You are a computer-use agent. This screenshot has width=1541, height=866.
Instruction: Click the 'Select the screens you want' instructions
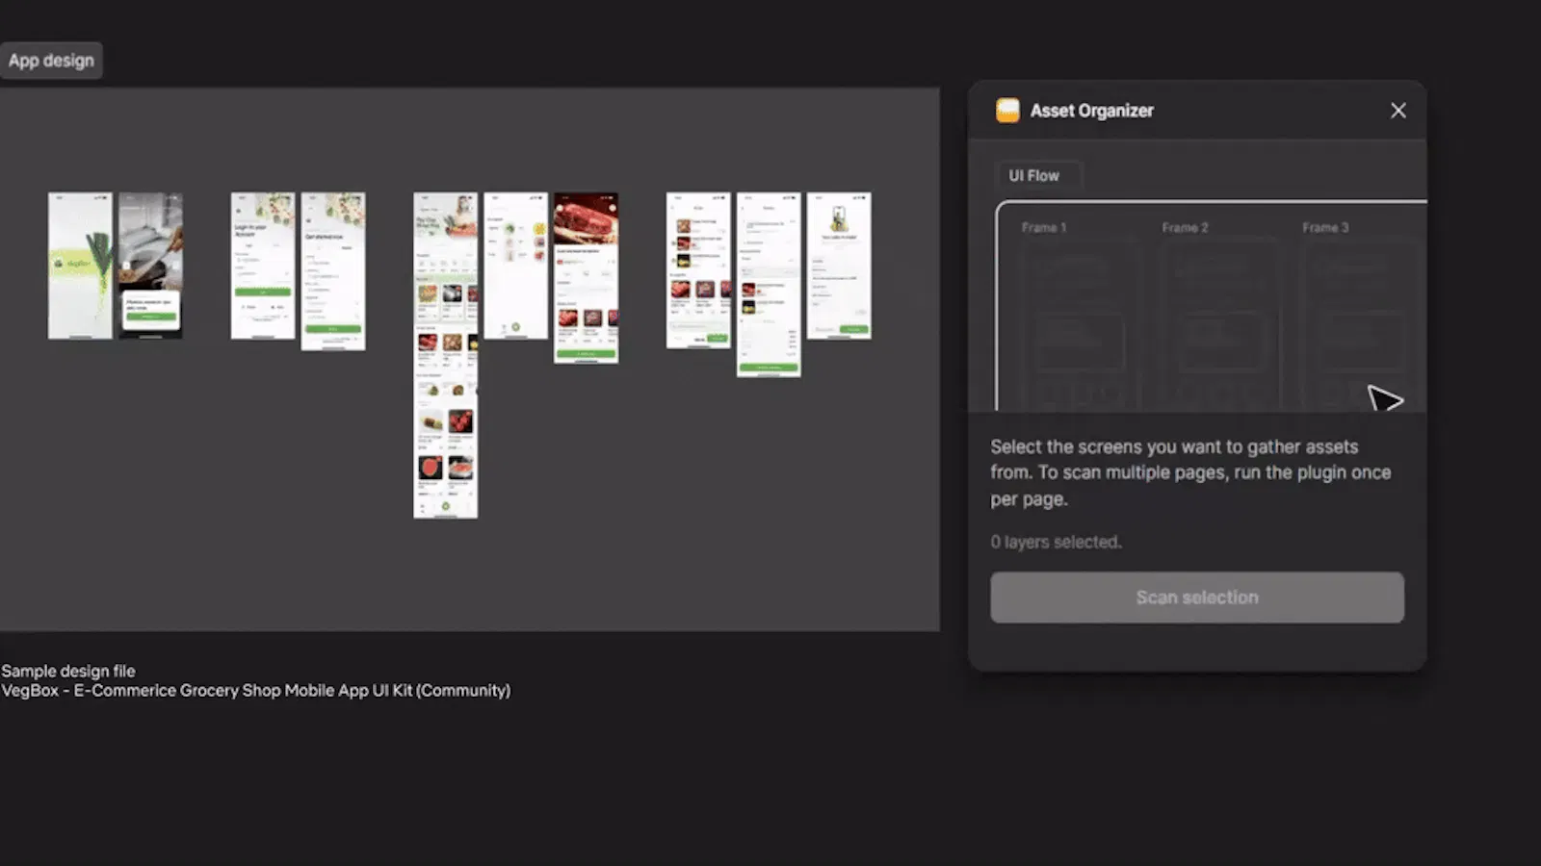click(1190, 472)
